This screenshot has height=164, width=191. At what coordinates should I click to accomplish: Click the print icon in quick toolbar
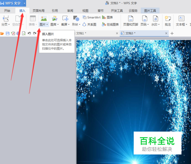coord(18,34)
